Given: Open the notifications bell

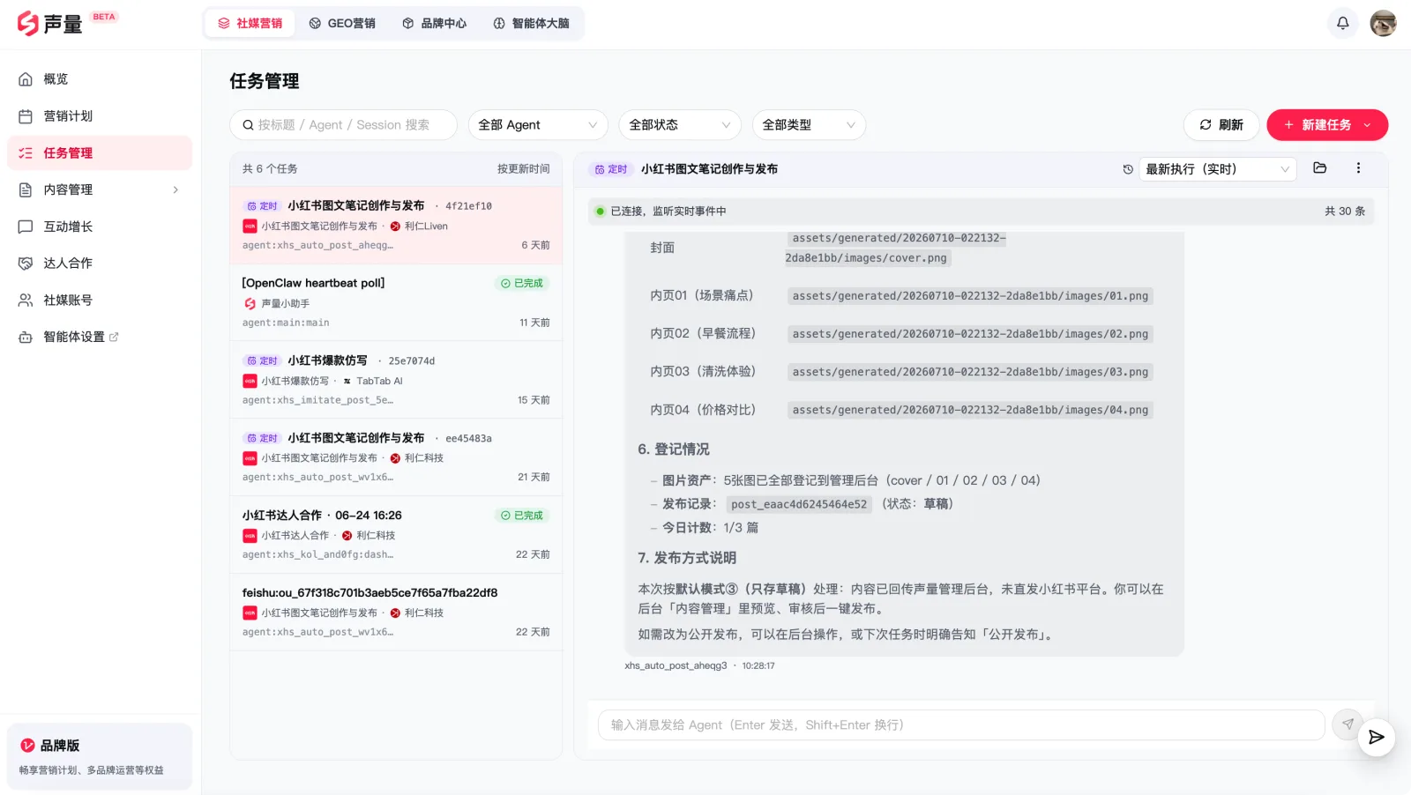Looking at the screenshot, I should click(x=1342, y=23).
